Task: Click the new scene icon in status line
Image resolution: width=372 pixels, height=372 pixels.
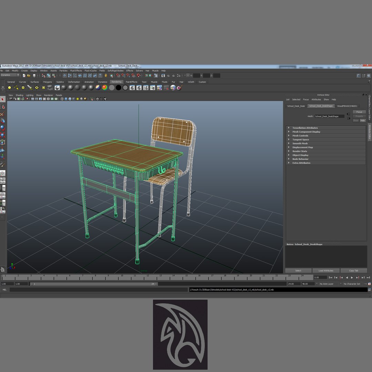Action: [24, 75]
